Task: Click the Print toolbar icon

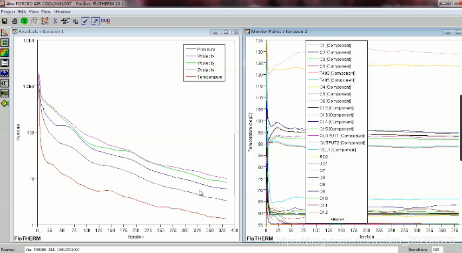Action: coord(15,21)
